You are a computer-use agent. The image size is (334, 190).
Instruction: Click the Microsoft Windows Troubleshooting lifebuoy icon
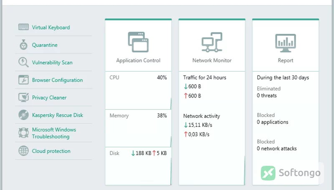pos(23,133)
